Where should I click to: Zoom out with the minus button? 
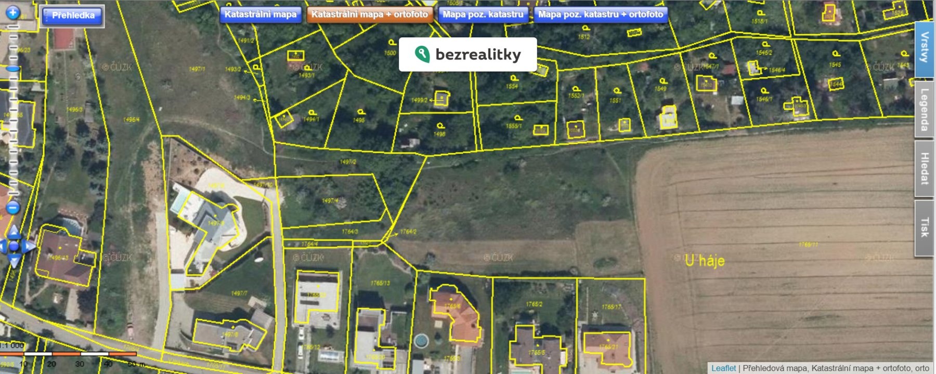[12, 208]
